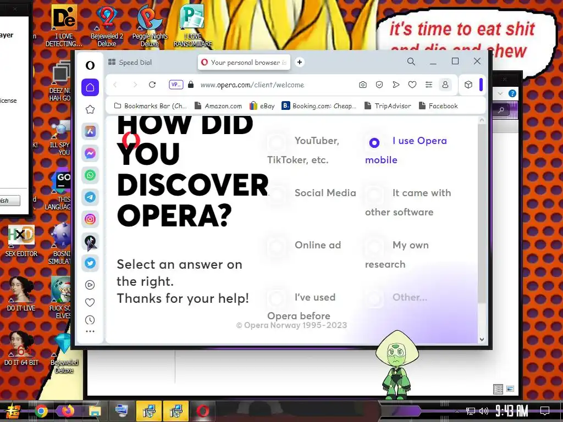This screenshot has height=422, width=563.
Task: Click the bookmarks star in sidebar
Action: [x=90, y=109]
